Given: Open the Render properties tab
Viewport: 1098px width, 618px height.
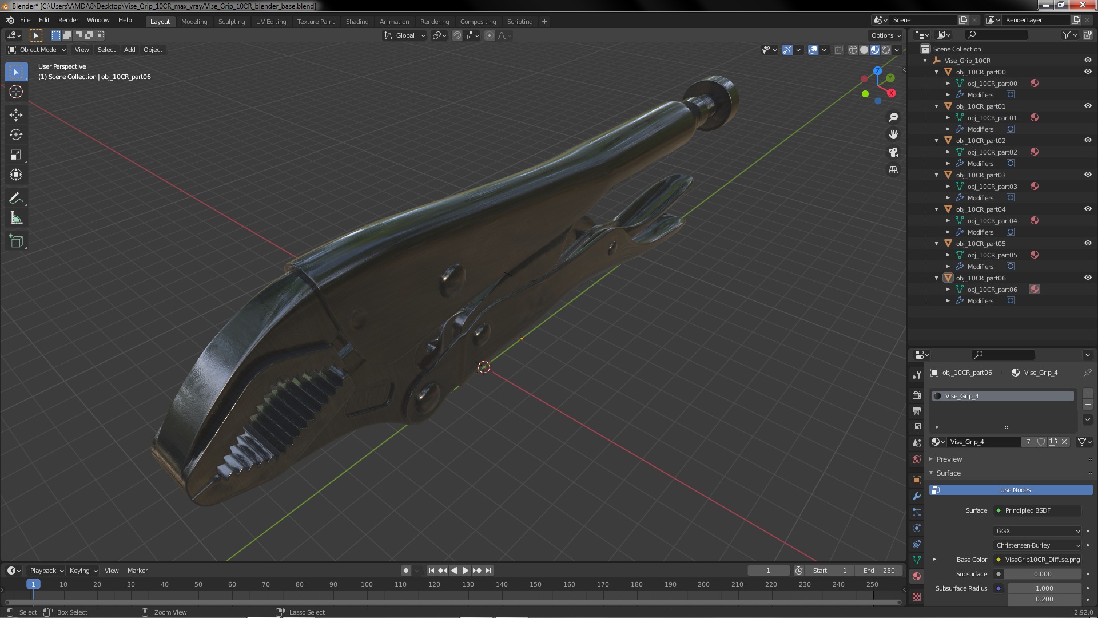Looking at the screenshot, I should 917,395.
